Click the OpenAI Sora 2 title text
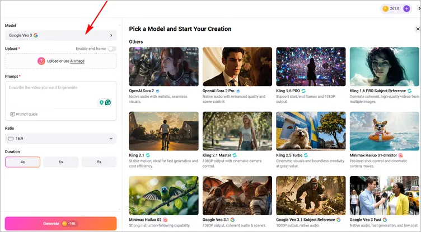Image resolution: width=421 pixels, height=232 pixels. [x=142, y=91]
